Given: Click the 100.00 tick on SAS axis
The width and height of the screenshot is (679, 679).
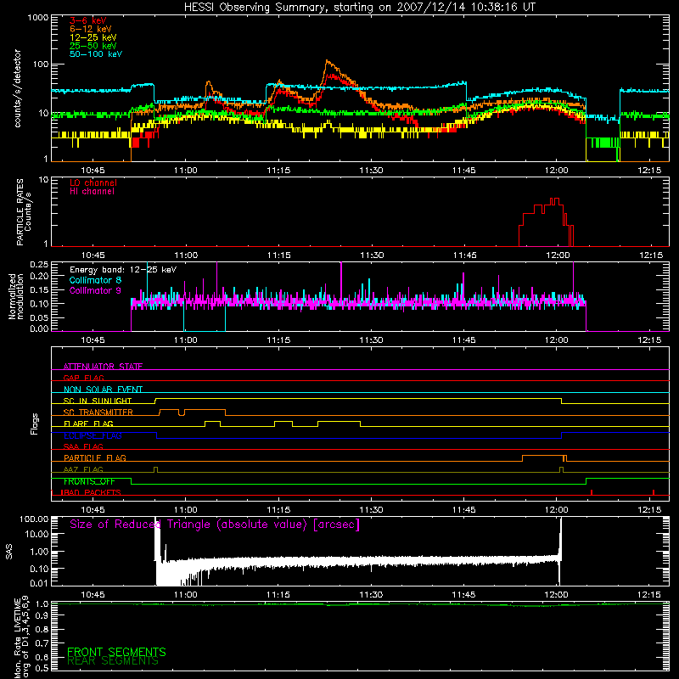Looking at the screenshot, I should [x=34, y=519].
